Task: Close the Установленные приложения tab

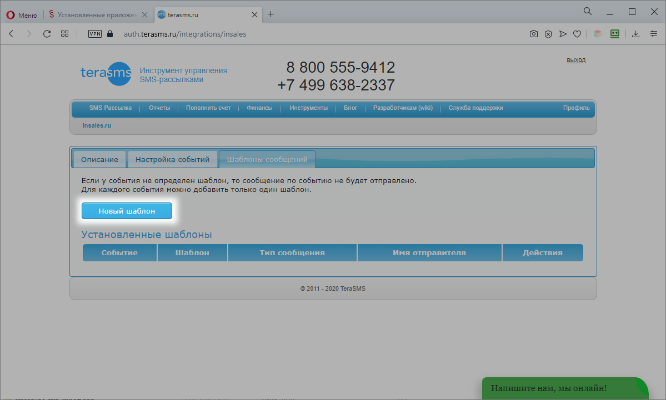Action: (144, 15)
